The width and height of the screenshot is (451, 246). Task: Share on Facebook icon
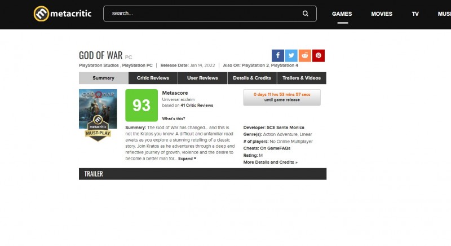point(278,55)
